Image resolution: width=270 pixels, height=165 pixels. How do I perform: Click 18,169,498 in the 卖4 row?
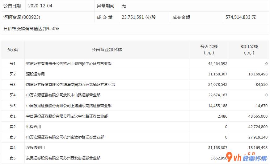(258, 148)
